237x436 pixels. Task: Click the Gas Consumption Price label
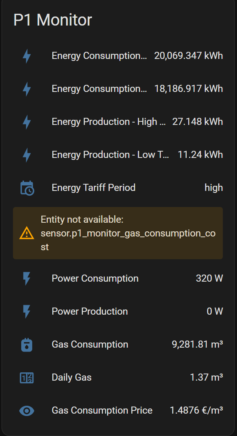coord(102,410)
